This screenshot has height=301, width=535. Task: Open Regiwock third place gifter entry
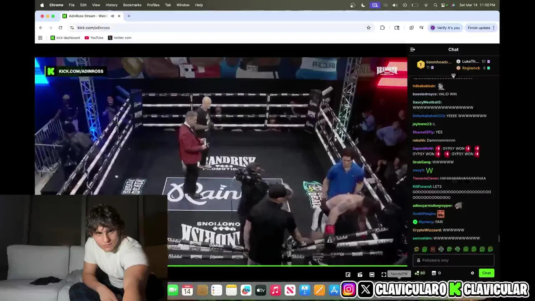click(473, 68)
